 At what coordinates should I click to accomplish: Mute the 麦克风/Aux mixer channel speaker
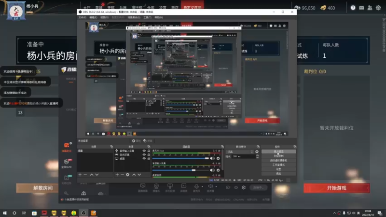(212, 159)
